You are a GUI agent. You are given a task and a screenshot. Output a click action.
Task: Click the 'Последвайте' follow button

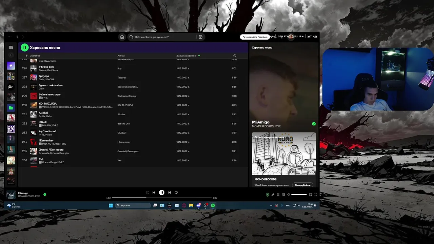pyautogui.click(x=302, y=185)
